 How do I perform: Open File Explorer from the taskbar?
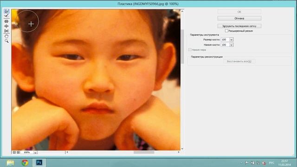[10, 163]
